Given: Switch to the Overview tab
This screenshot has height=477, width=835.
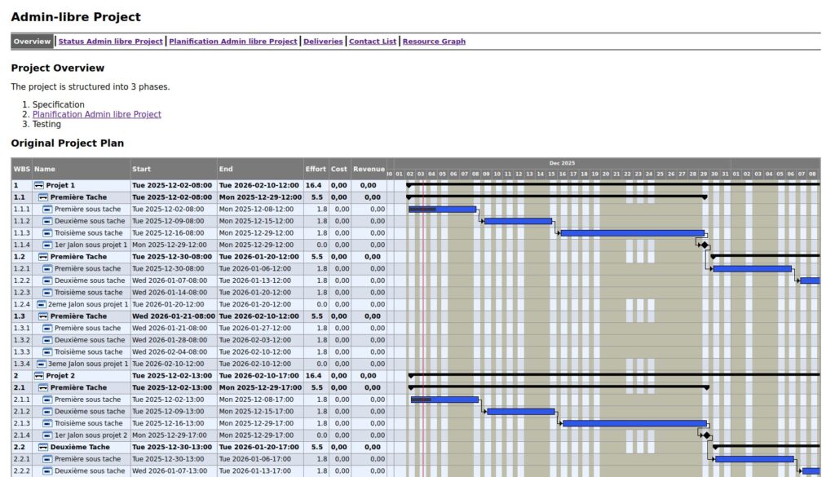Looking at the screenshot, I should point(32,41).
